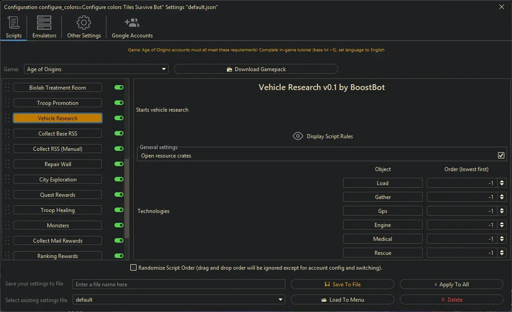Switch to the Emulators tab
This screenshot has width=512, height=312.
(43, 27)
